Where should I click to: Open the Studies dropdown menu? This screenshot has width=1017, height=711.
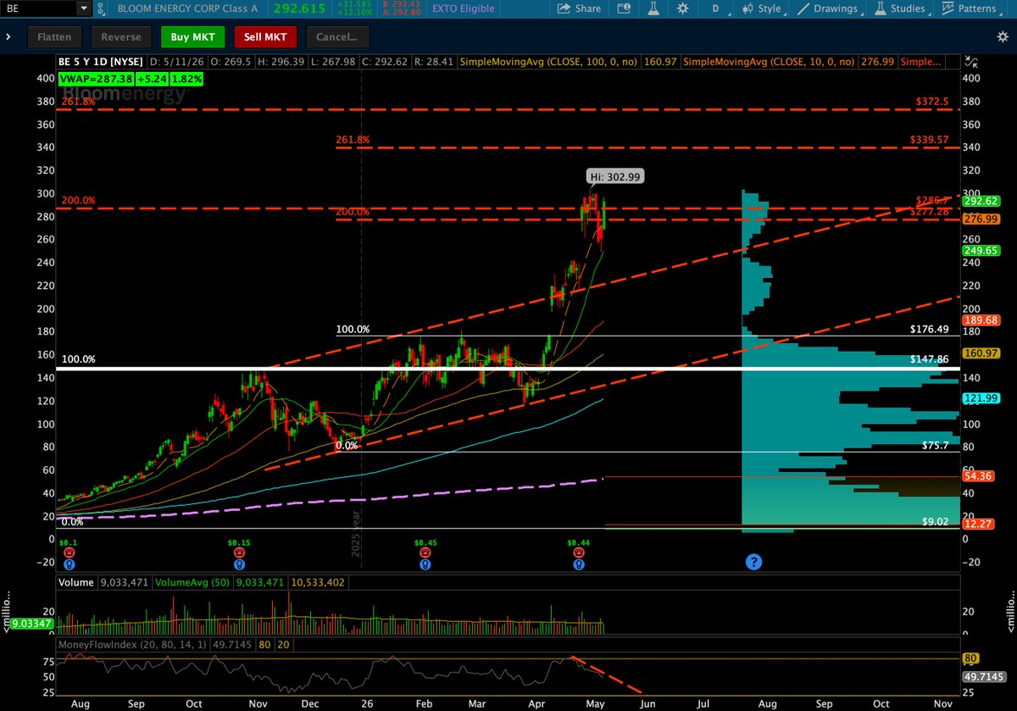click(x=903, y=8)
